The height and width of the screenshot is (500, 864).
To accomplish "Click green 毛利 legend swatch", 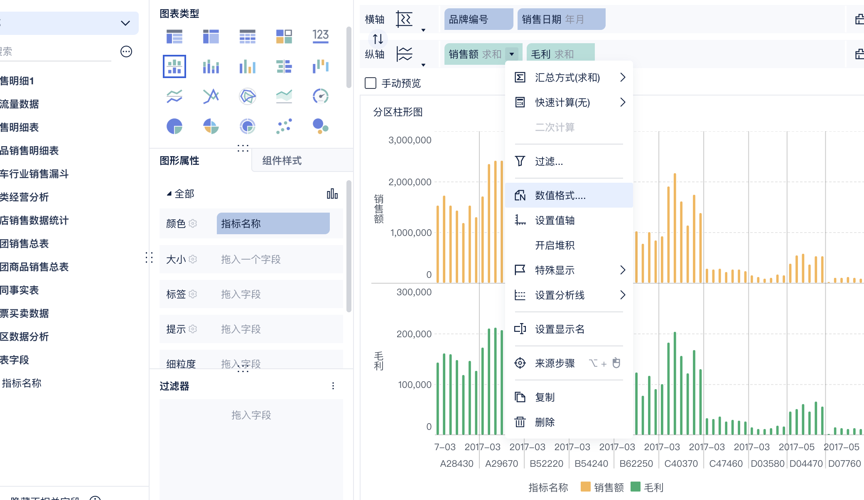I will tap(636, 487).
